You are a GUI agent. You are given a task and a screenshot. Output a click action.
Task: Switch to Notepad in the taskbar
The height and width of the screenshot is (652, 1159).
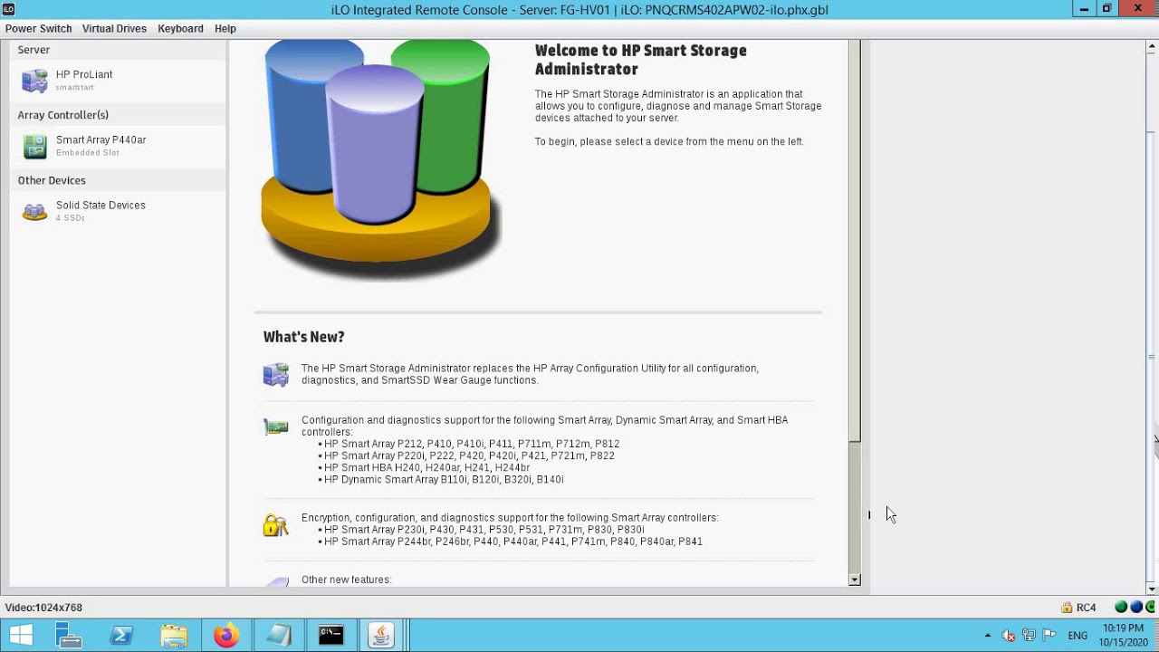point(279,636)
